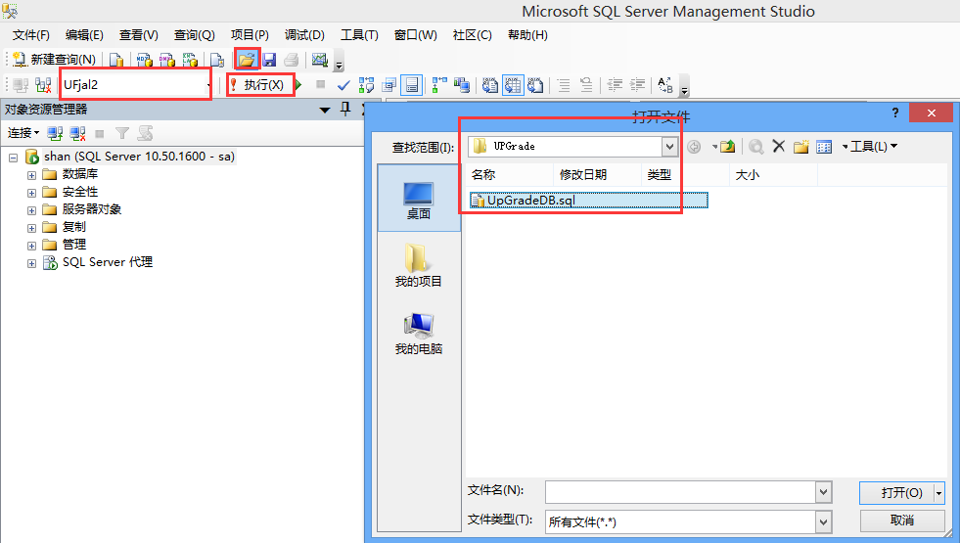The height and width of the screenshot is (543, 960).
Task: Collapse the shan server node
Action: coord(14,158)
